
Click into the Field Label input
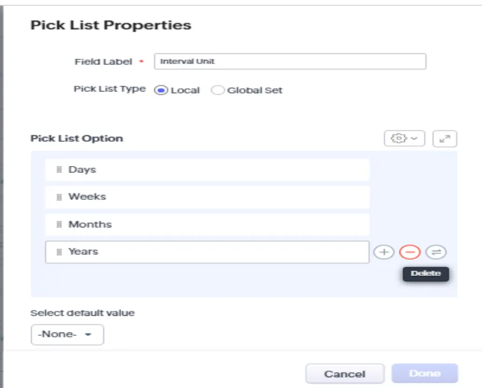[290, 61]
